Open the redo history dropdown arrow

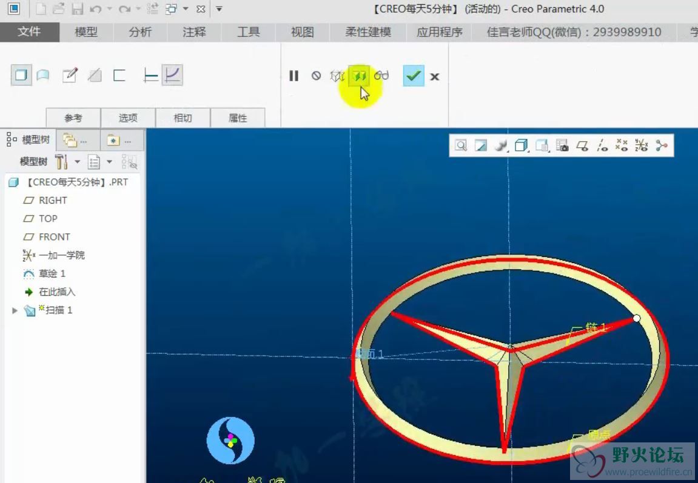pos(138,9)
